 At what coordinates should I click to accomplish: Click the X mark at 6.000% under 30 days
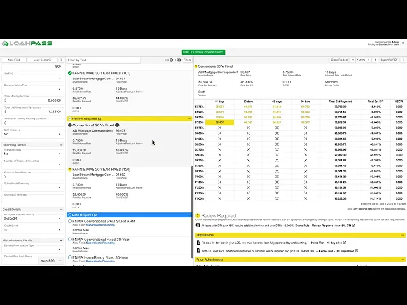[x=248, y=133]
